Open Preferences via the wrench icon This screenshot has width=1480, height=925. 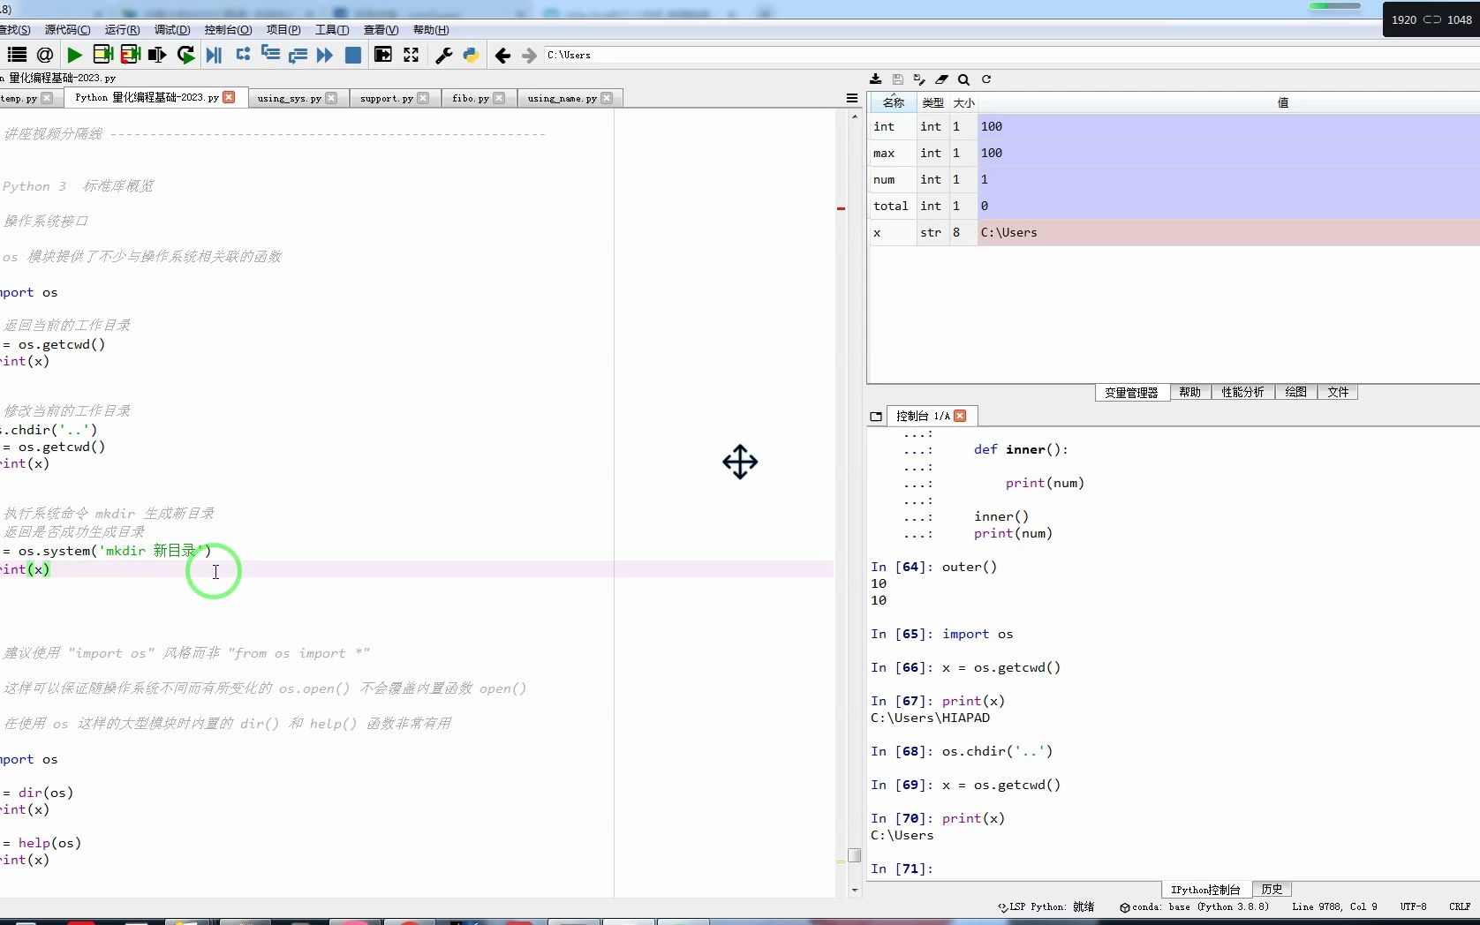(x=443, y=55)
